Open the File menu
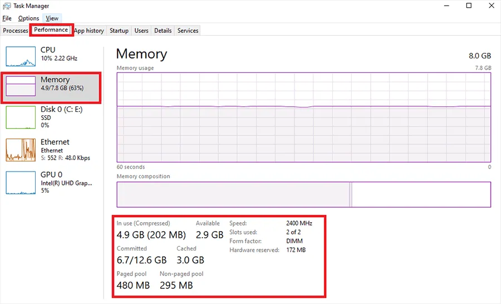Viewport: 501px width, 304px height. 7,18
